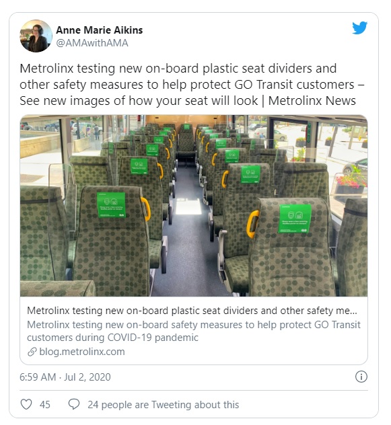The height and width of the screenshot is (425, 391).
Task: Click the 6:59 AM · Jul 2, 2020 timestamp
Action: (x=65, y=377)
